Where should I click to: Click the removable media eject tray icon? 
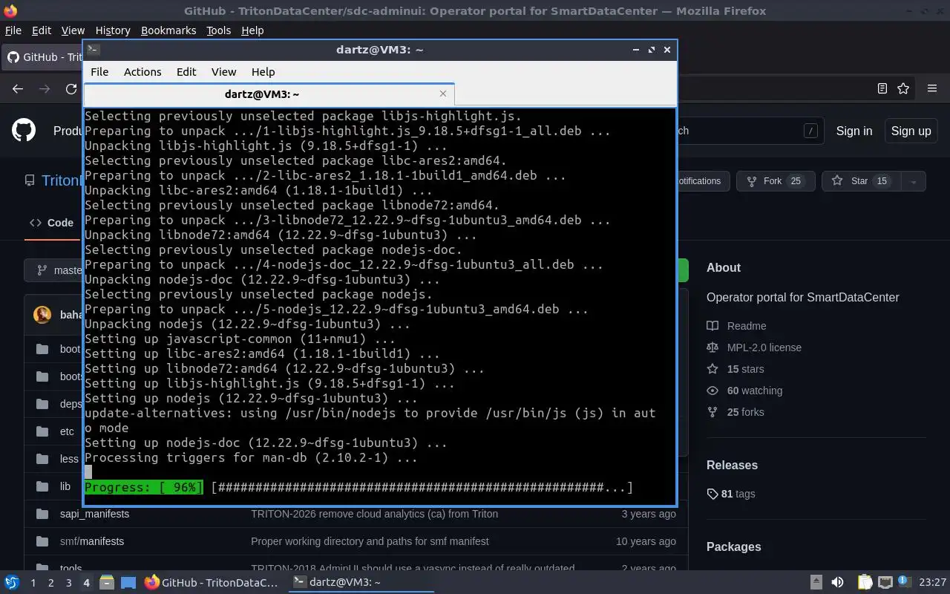tap(816, 582)
